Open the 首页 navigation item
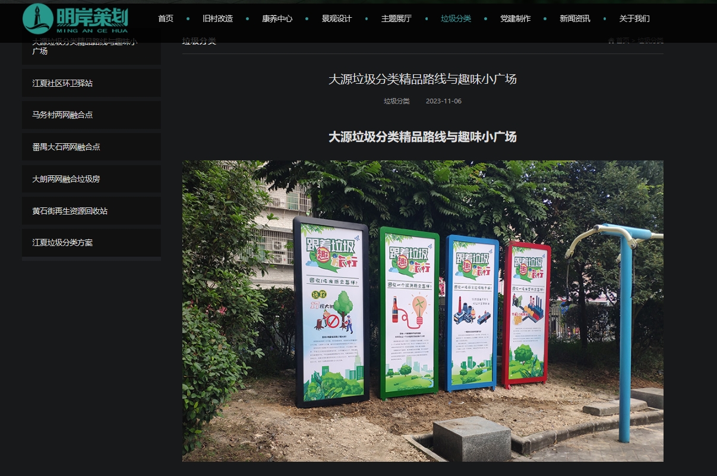Viewport: 717px width, 476px height. point(166,18)
